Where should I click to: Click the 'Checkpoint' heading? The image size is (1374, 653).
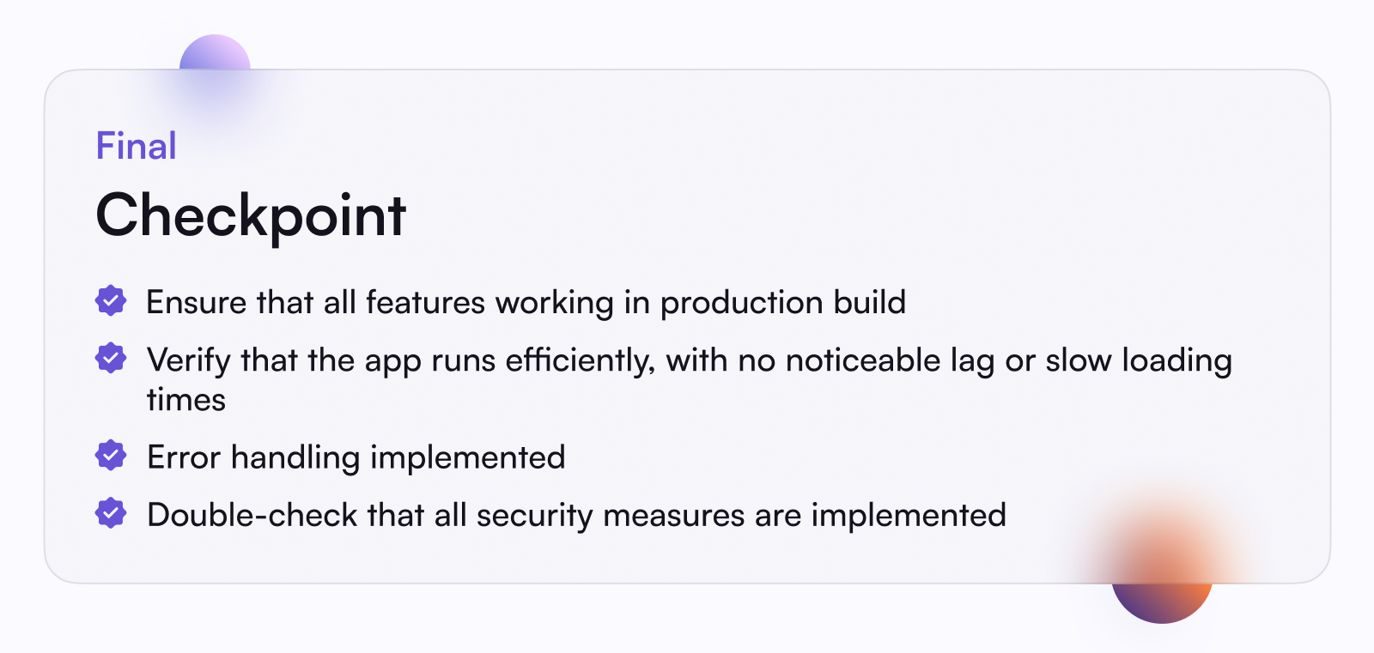pos(251,215)
